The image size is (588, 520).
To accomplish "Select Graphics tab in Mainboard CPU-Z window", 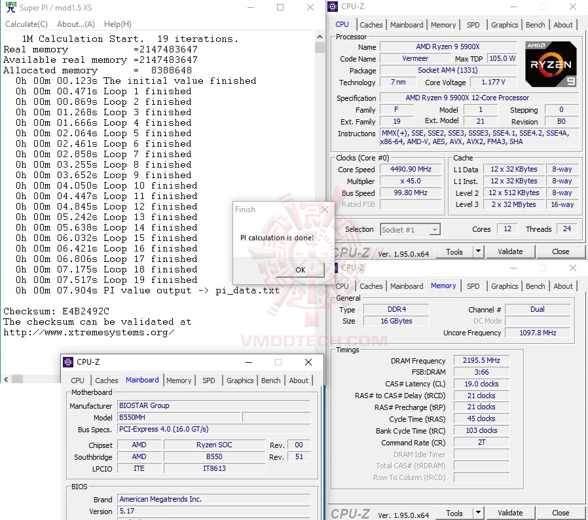I will (240, 381).
